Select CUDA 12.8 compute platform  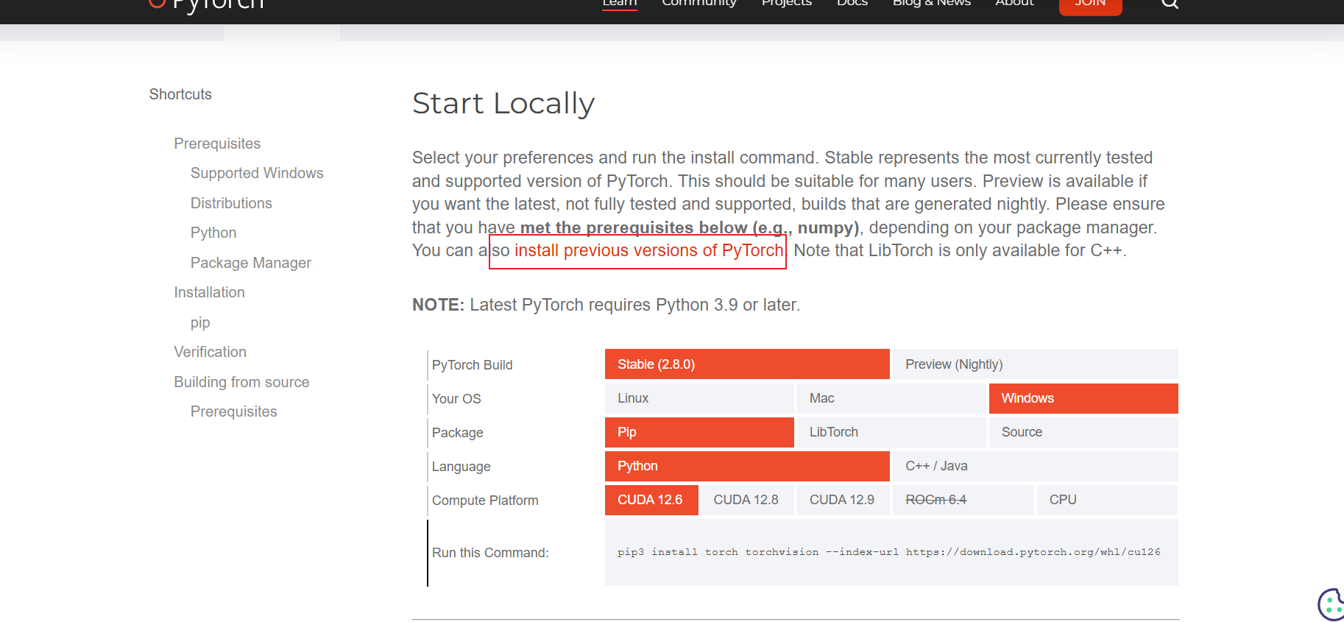coord(747,500)
